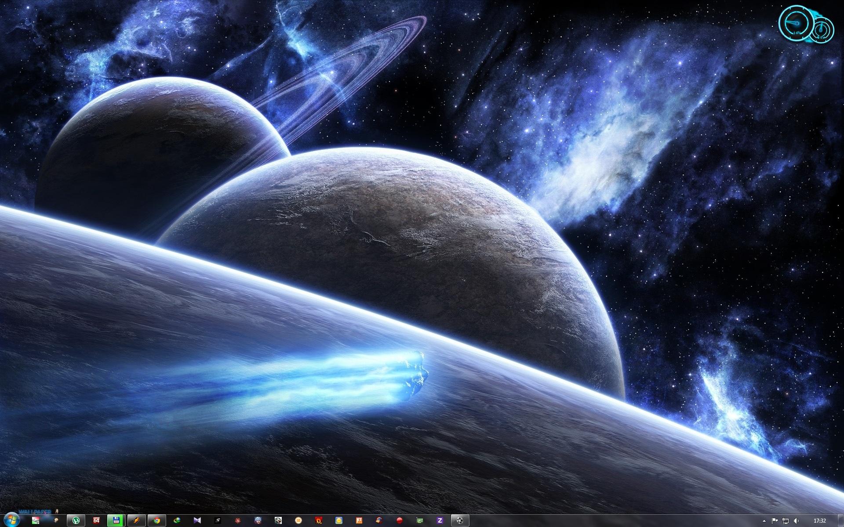
Task: Open the green circuit-card taskbar icon
Action: [x=420, y=521]
